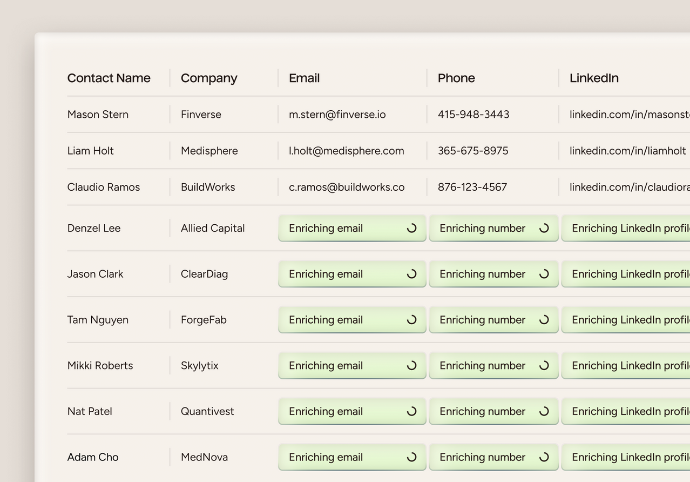Click the Company column header
690x482 pixels.
pyautogui.click(x=209, y=78)
